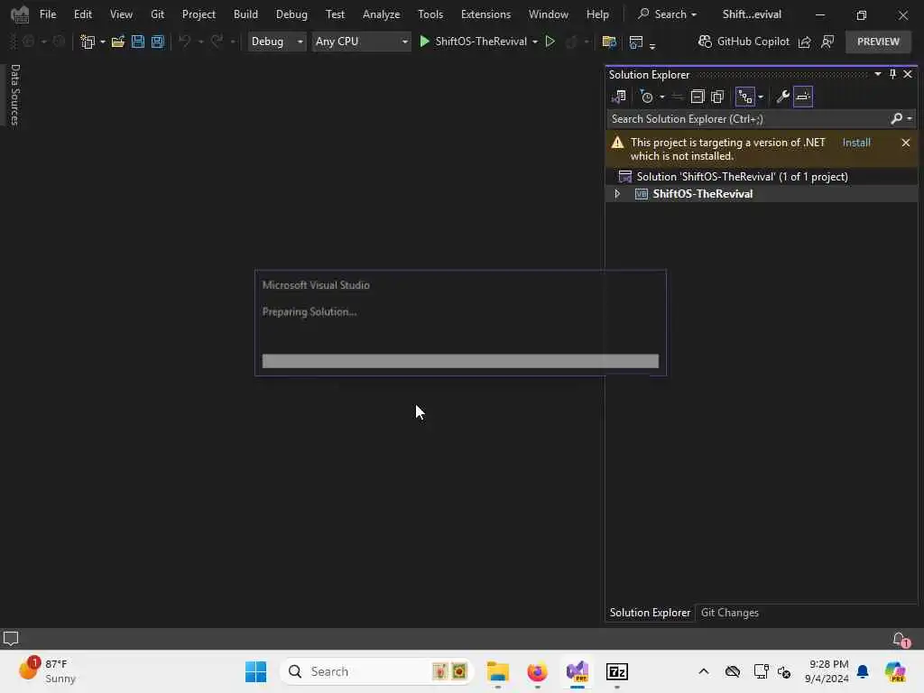
Task: Click the Save All icon
Action: click(157, 42)
